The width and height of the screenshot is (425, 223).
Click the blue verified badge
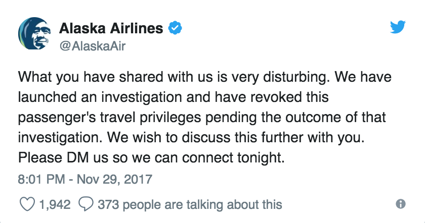[x=175, y=28]
